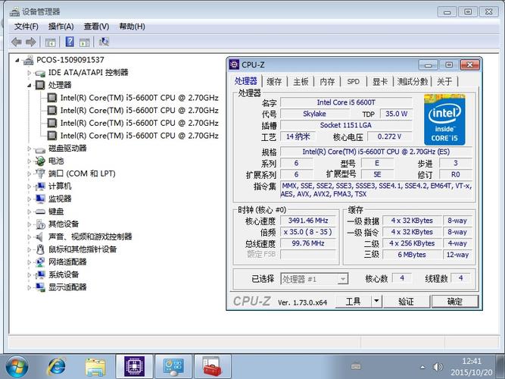This screenshot has height=379, width=505.
Task: Select the 网络适配器 network icon
Action: point(40,262)
